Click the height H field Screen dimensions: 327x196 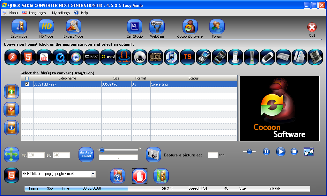pos(61,155)
